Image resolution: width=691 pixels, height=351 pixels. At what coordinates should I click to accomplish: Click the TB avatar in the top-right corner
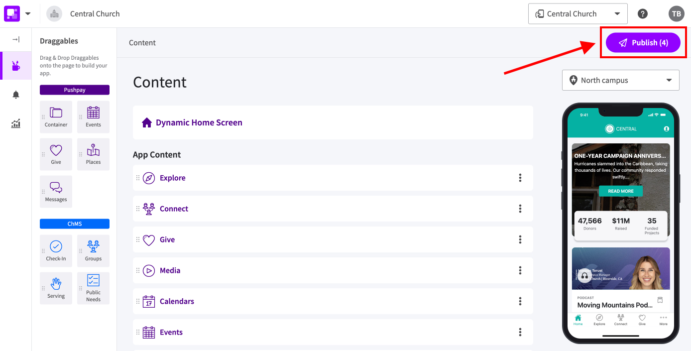point(677,13)
